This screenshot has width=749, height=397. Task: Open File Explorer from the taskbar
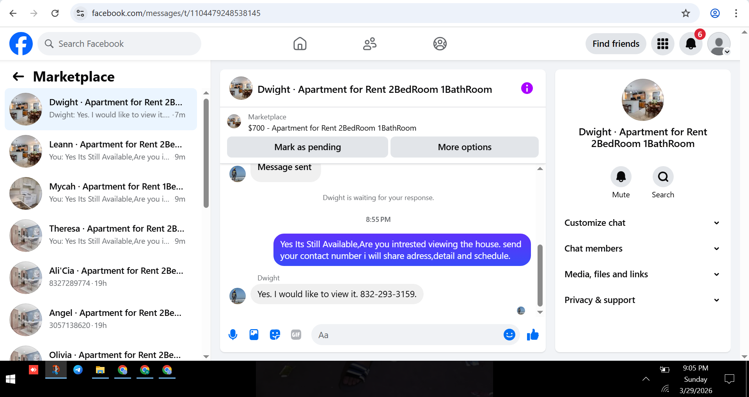100,370
